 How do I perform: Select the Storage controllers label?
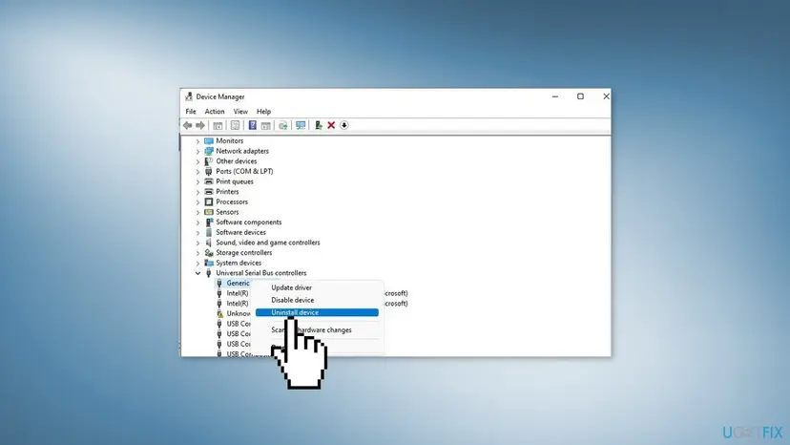click(244, 252)
